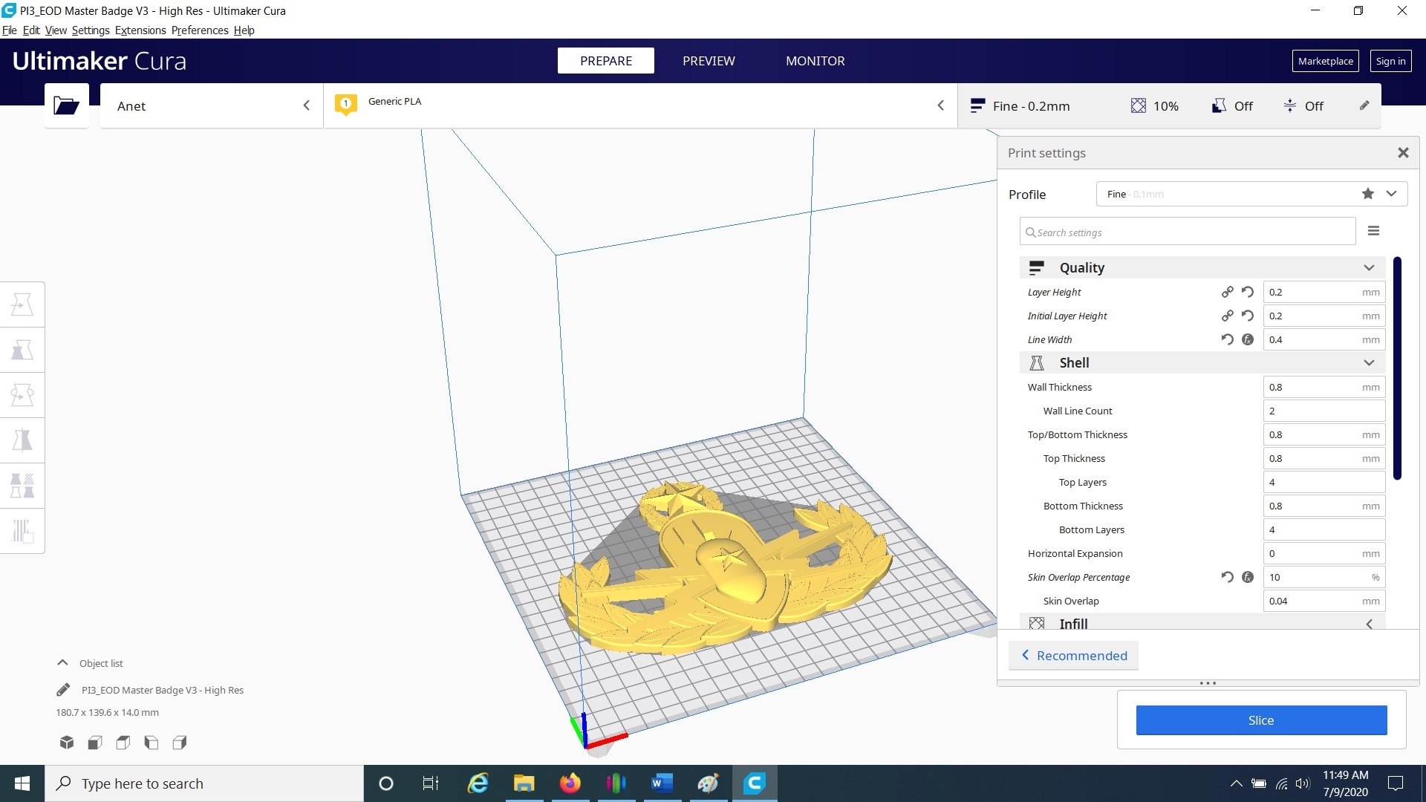Collapse the Shell settings section
The height and width of the screenshot is (802, 1426).
(1371, 362)
